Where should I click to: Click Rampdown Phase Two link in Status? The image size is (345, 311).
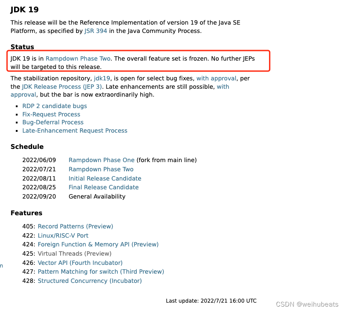[x=78, y=58]
